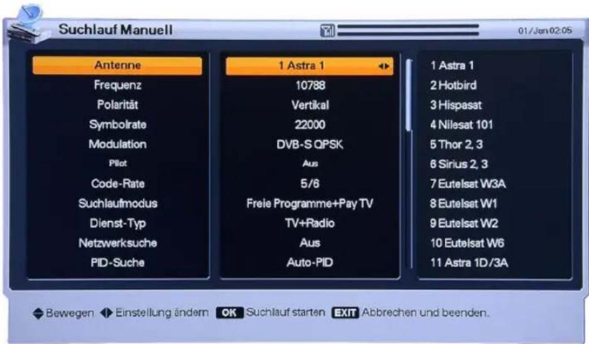Viewport: 589px width, 344px height.
Task: Click the lower signal quality bar
Action: (x=408, y=34)
